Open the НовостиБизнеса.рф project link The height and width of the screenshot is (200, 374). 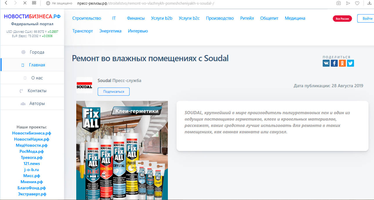tap(32, 133)
